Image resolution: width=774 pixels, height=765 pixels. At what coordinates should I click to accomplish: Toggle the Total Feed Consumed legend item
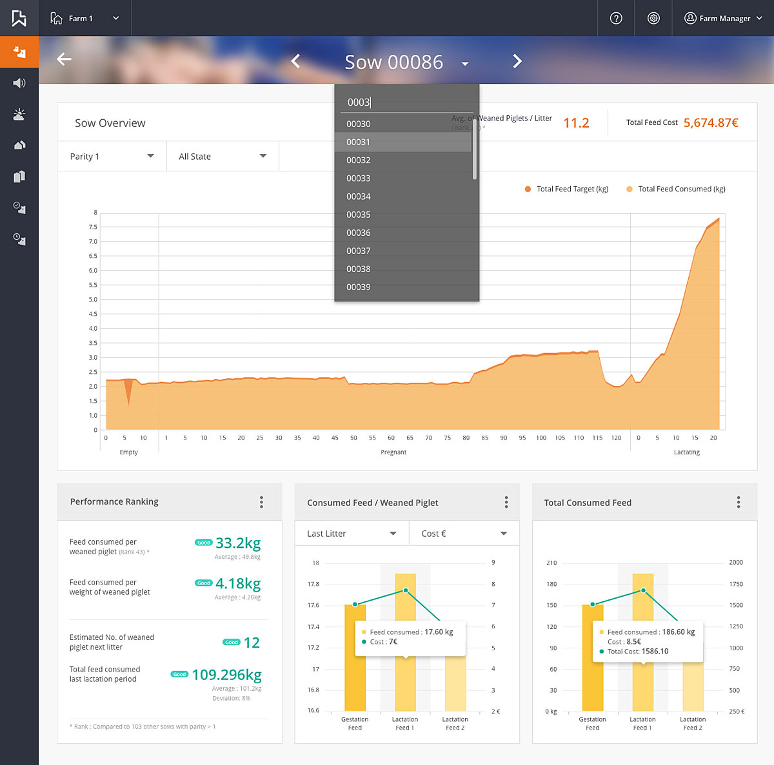tap(675, 189)
